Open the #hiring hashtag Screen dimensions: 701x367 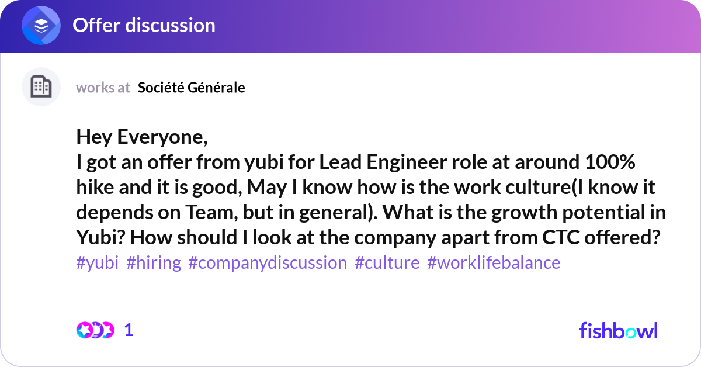[x=154, y=263]
